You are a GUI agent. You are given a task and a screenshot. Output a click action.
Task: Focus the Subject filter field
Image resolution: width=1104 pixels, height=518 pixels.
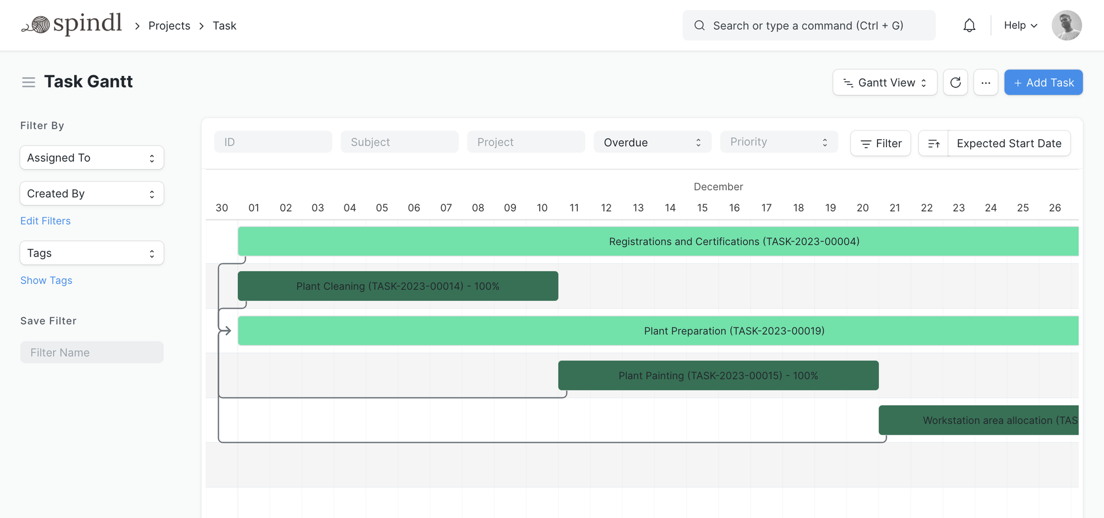[400, 142]
